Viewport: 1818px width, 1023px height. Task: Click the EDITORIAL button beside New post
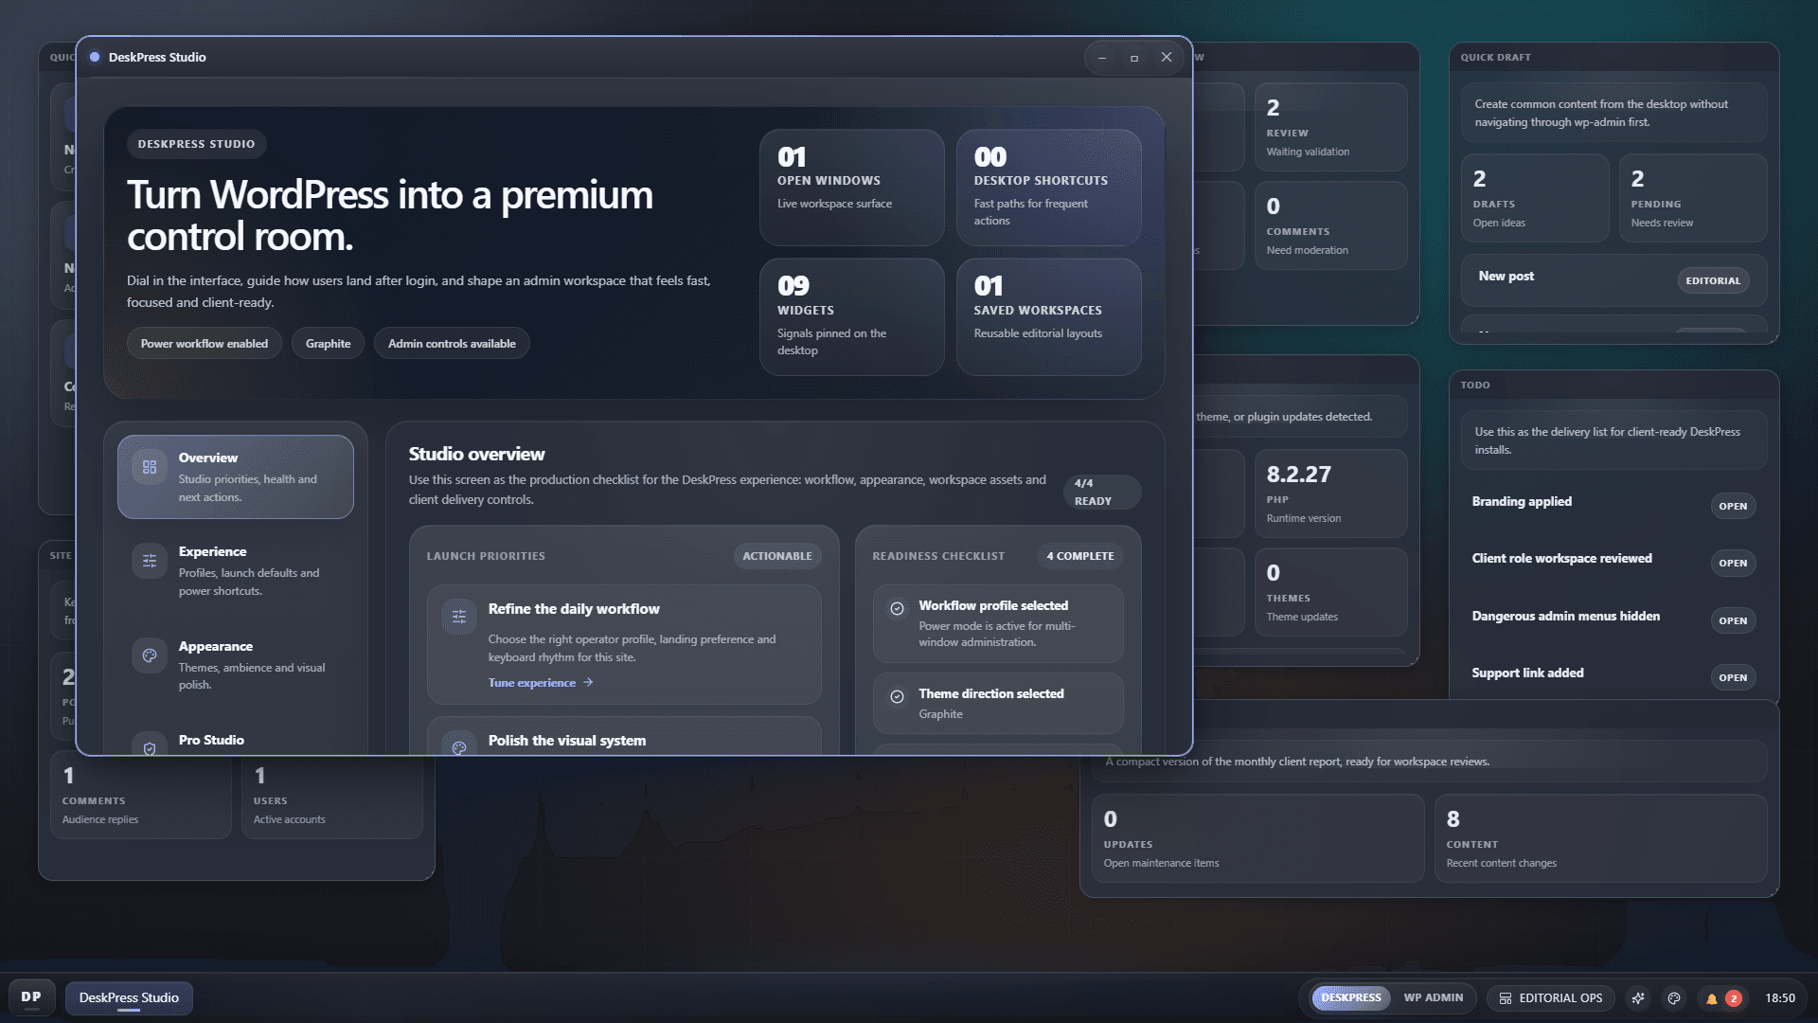click(1713, 280)
